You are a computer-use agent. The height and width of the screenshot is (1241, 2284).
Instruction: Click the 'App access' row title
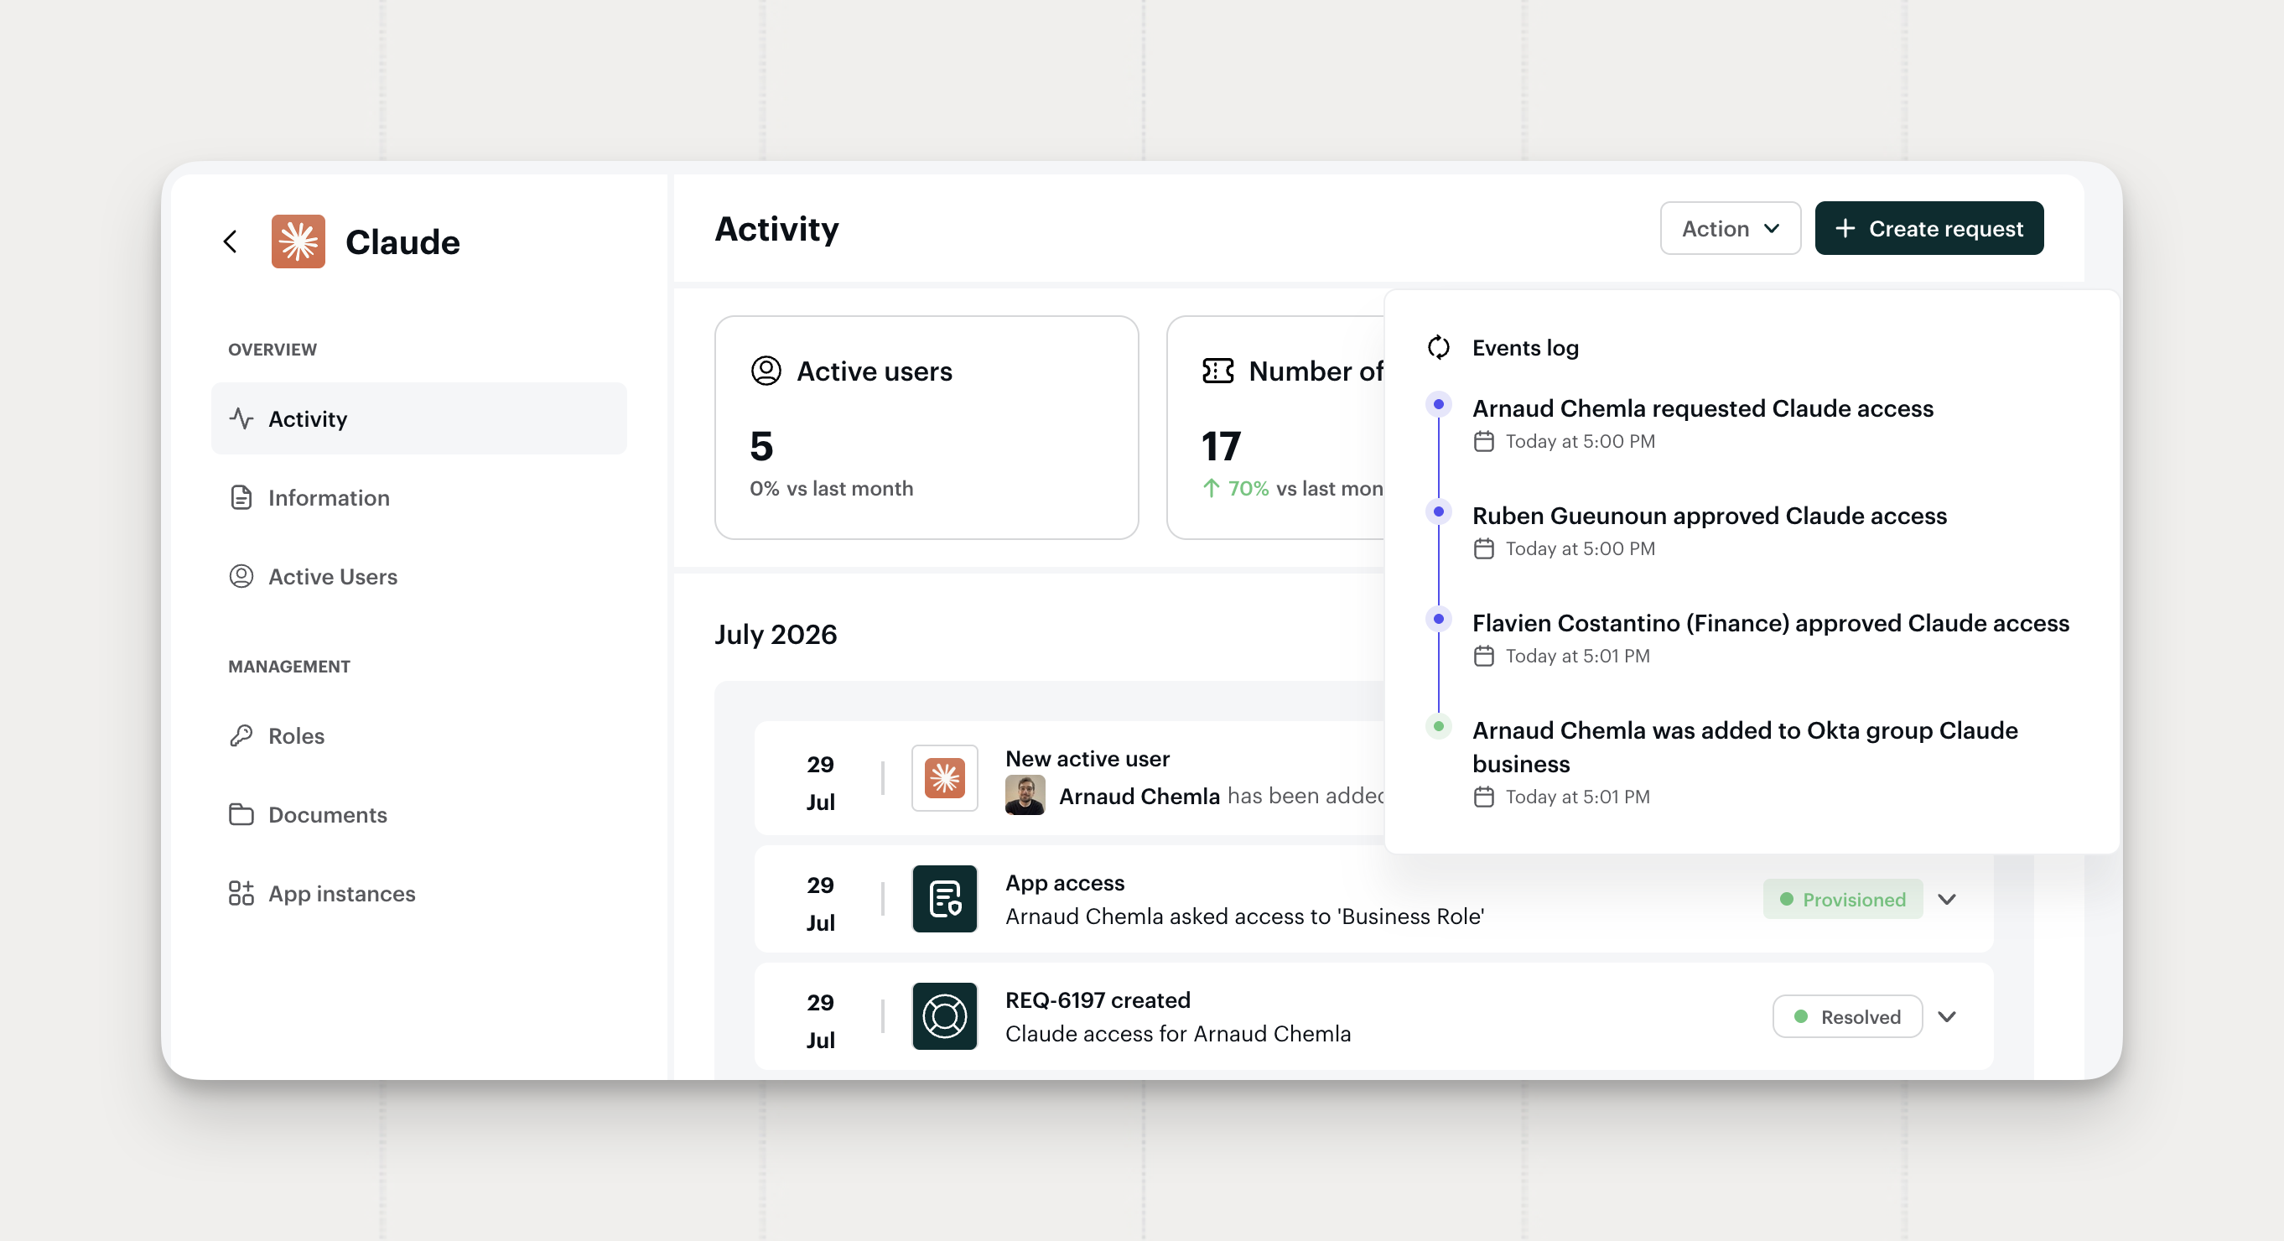point(1065,883)
